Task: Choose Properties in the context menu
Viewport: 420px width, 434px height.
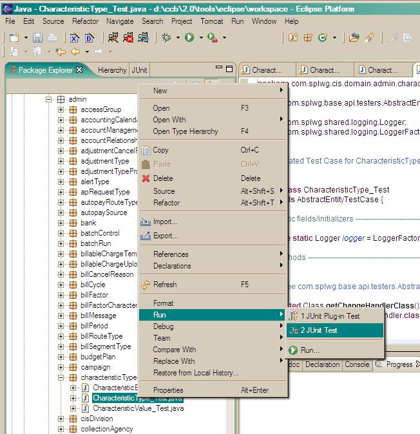Action: (213, 390)
